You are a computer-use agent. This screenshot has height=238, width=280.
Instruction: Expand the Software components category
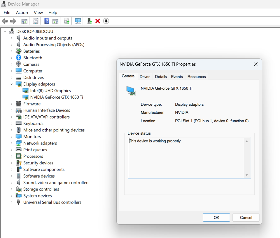point(12,169)
